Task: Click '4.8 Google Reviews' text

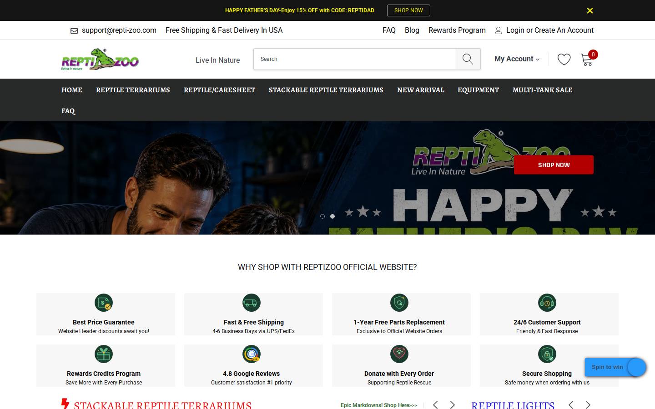Action: coord(252,374)
